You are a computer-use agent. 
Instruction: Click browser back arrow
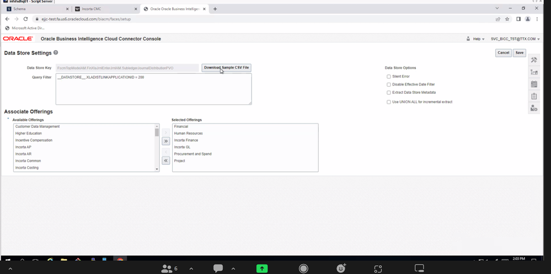pyautogui.click(x=7, y=19)
